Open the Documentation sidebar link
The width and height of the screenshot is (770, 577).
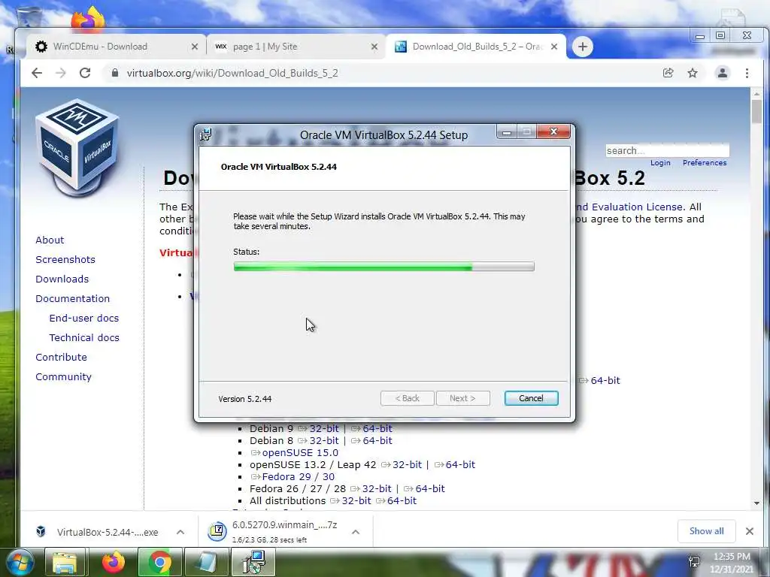pyautogui.click(x=73, y=299)
